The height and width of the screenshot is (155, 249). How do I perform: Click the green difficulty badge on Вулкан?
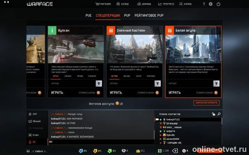(x=52, y=30)
